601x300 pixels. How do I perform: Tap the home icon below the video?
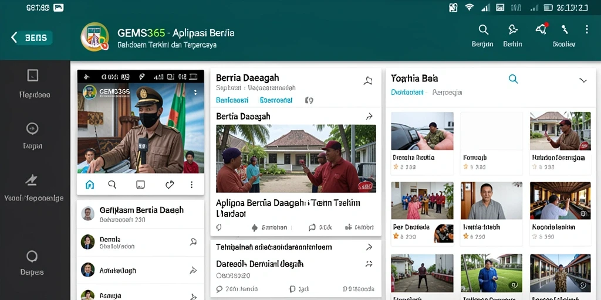(90, 185)
